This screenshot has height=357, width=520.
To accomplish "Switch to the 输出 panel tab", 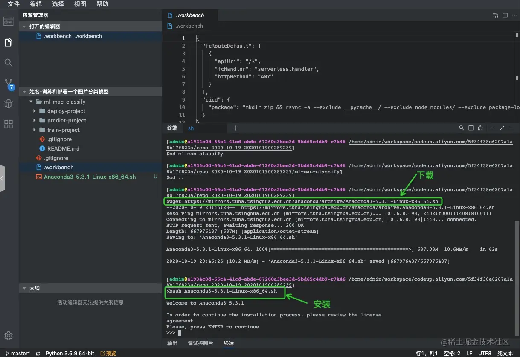I will (x=172, y=343).
